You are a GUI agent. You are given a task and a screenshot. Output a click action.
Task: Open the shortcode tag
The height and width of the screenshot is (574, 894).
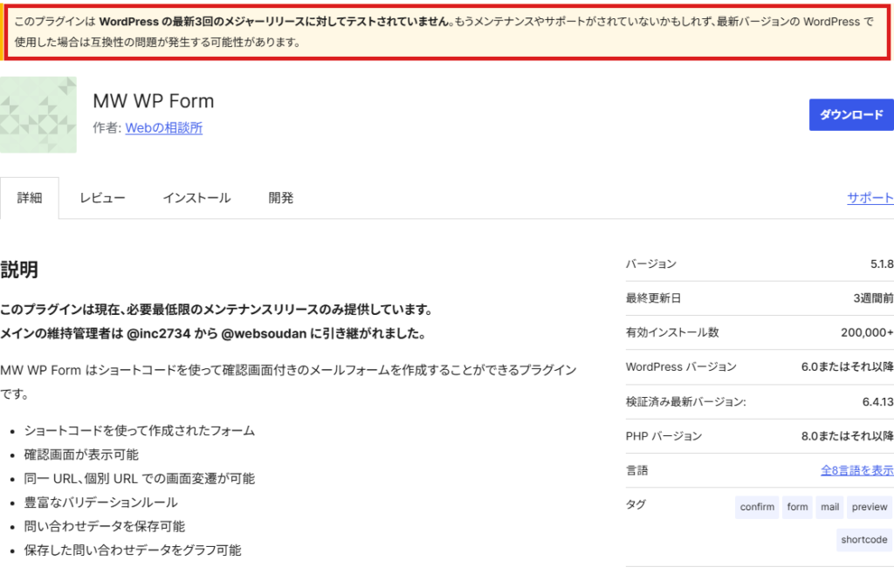863,540
